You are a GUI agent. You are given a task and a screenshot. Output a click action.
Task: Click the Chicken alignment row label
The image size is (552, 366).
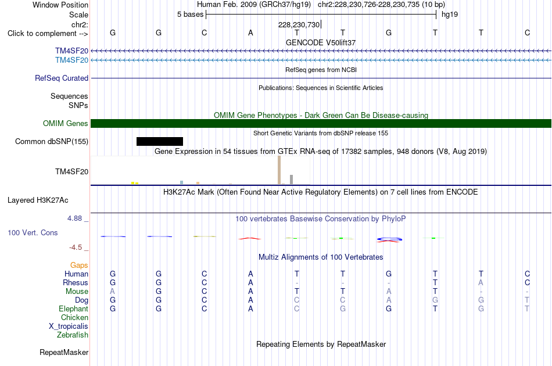pyautogui.click(x=74, y=317)
